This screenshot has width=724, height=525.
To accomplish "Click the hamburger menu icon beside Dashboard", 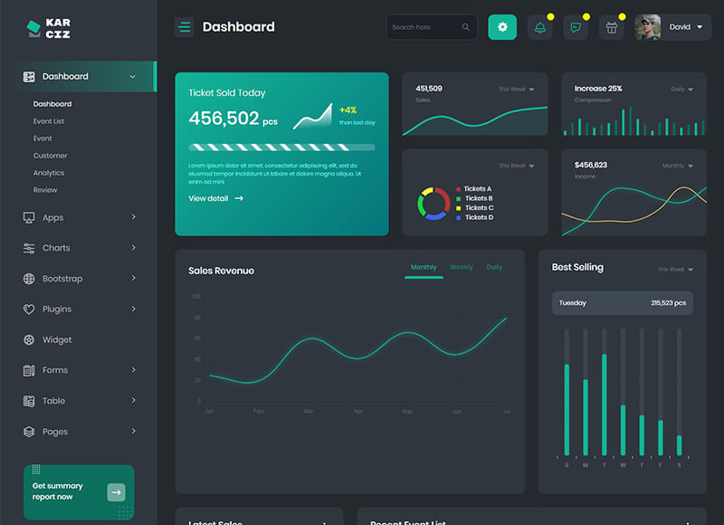I will pyautogui.click(x=184, y=27).
